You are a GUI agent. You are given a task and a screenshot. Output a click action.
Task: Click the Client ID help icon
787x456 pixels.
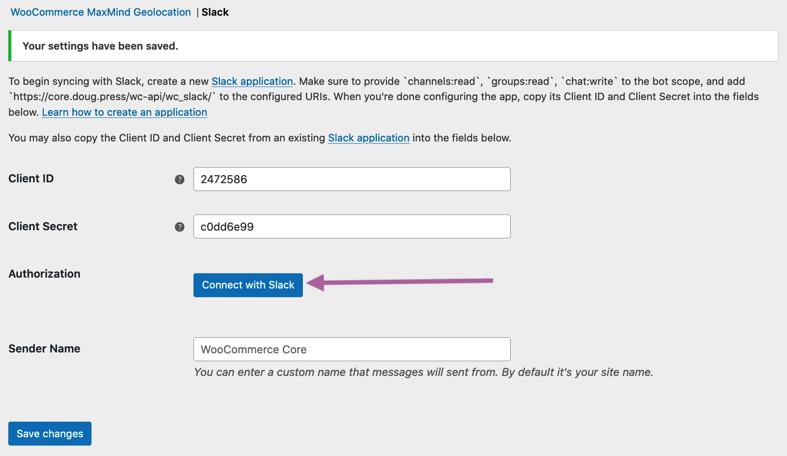point(179,179)
